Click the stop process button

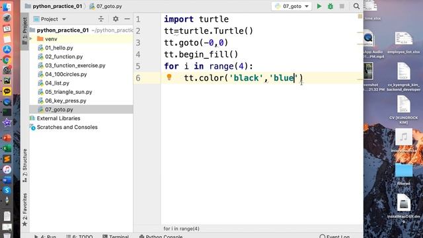tap(342, 6)
